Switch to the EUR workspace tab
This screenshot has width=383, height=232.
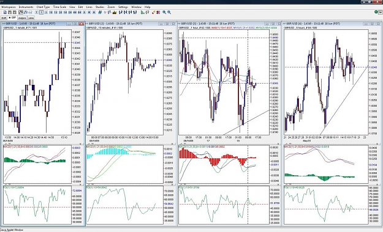(4, 18)
